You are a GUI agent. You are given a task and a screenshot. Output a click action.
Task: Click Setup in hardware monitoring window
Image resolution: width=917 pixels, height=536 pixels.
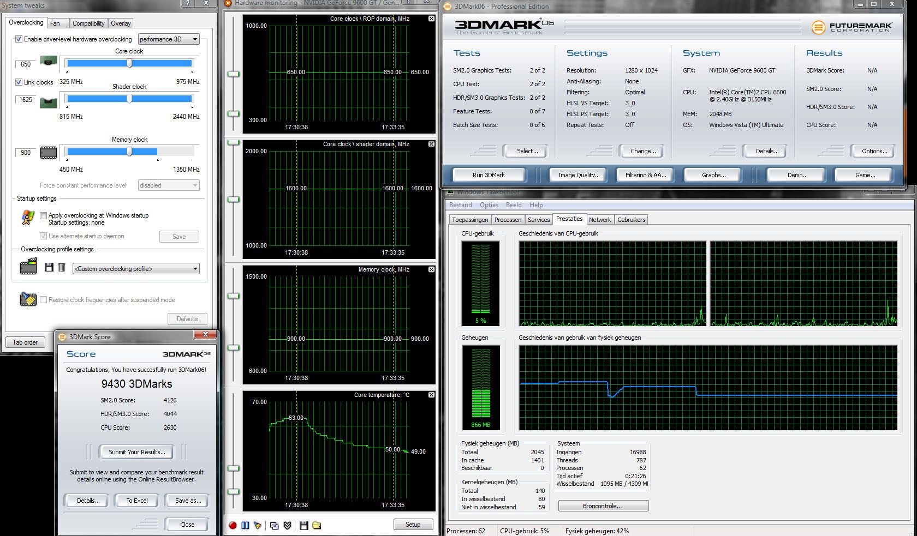click(x=413, y=525)
